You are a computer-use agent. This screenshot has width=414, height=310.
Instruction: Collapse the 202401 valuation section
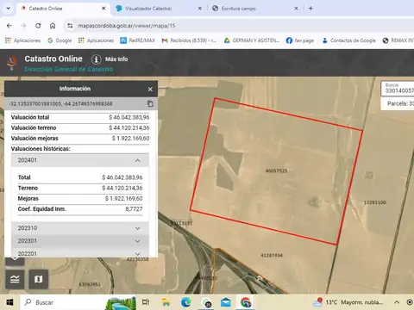coord(80,160)
